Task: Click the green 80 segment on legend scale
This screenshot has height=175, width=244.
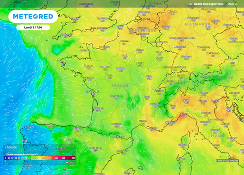Action: [30, 158]
